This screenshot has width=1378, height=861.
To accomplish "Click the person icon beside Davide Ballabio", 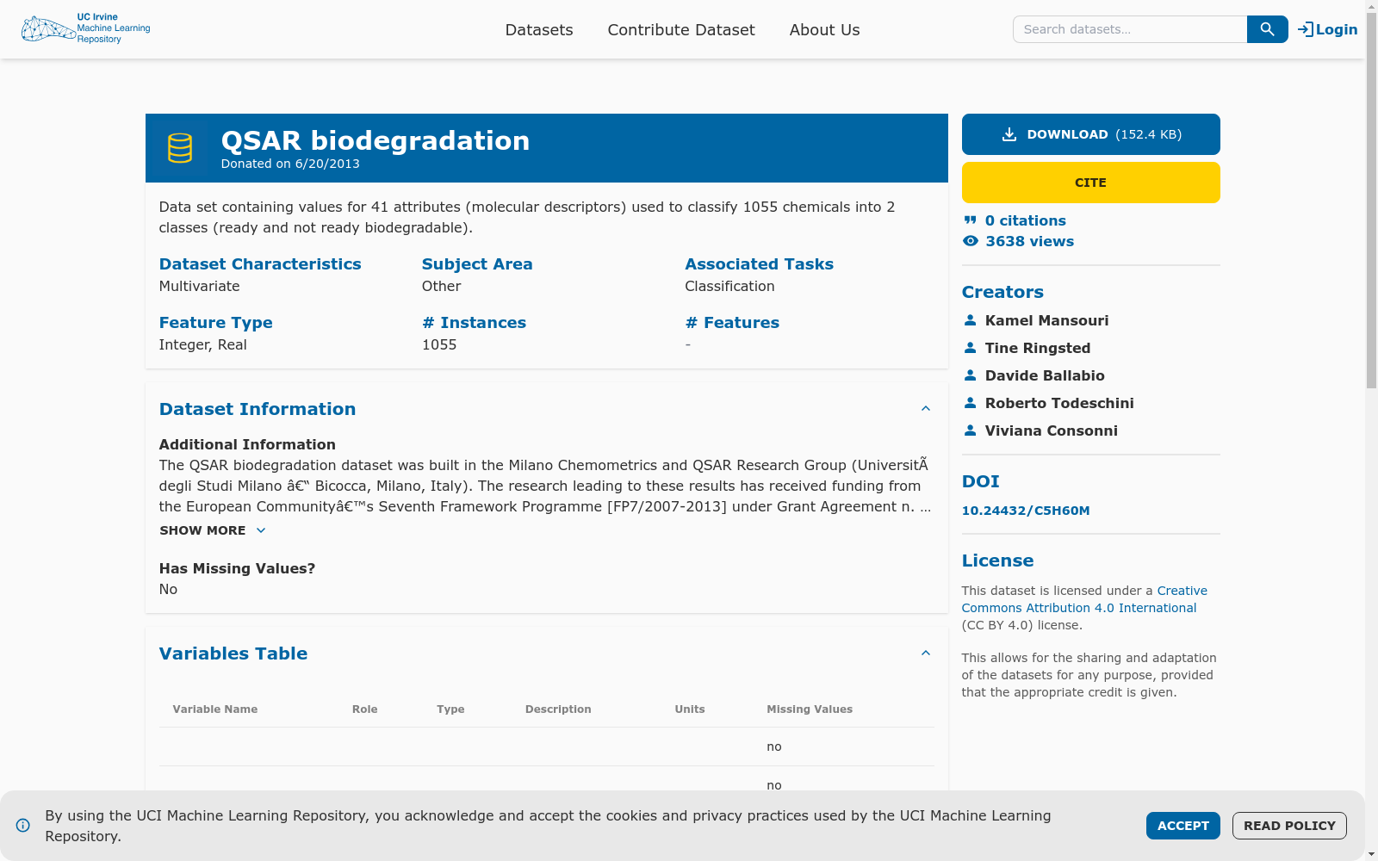I will pos(971,375).
